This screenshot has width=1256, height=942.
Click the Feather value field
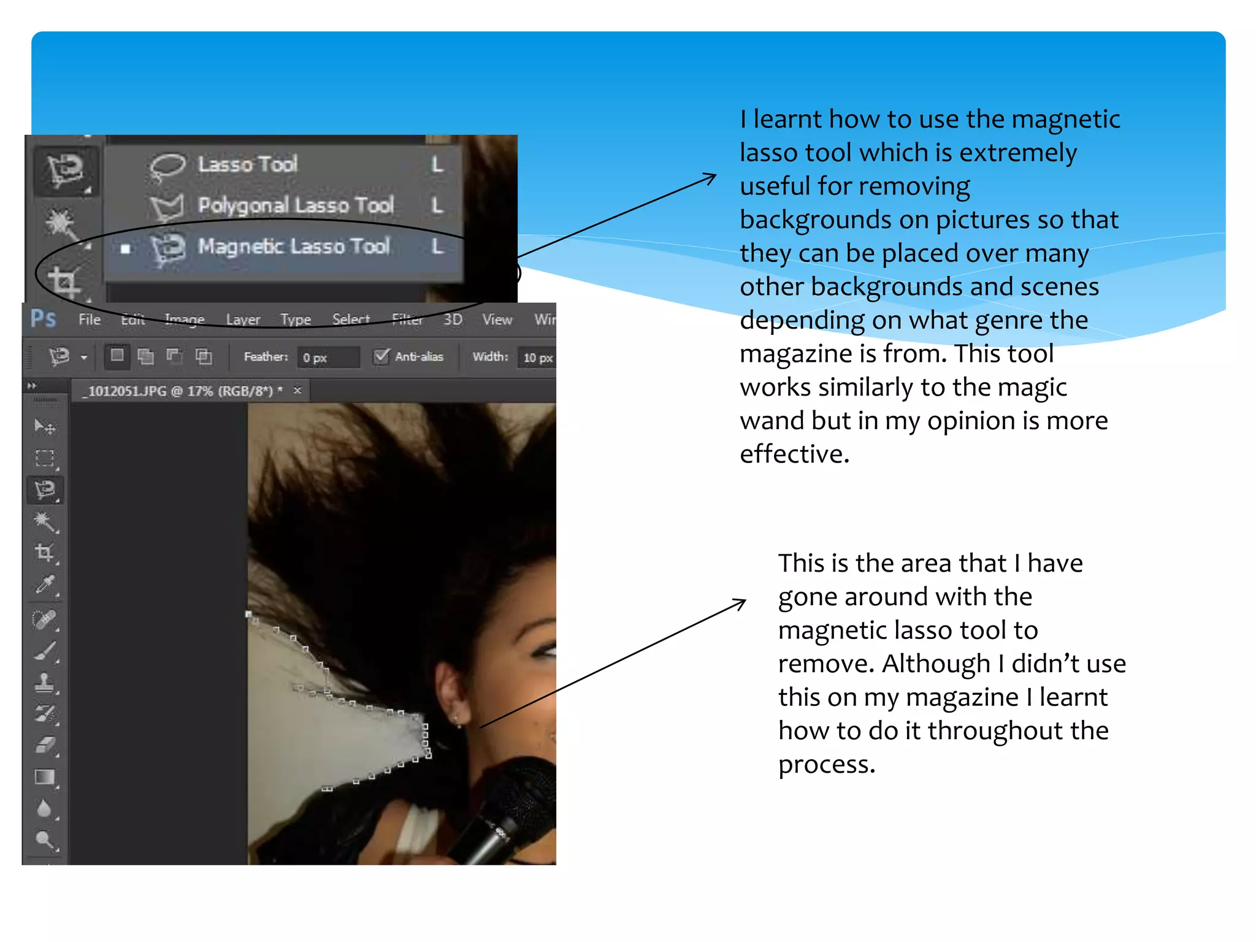point(329,358)
